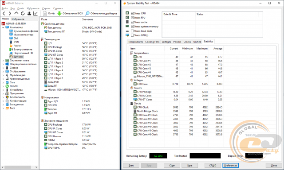Click the driver updates magnifier icon
This screenshot has width=284, height=170.
pos(87,13)
